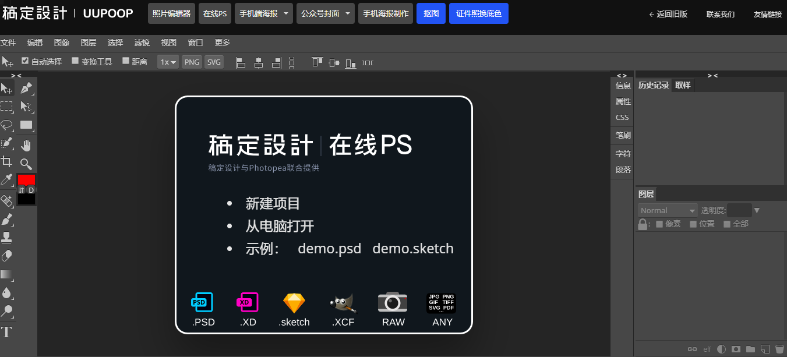Select the Pen tool
Image resolution: width=787 pixels, height=357 pixels.
(x=26, y=89)
